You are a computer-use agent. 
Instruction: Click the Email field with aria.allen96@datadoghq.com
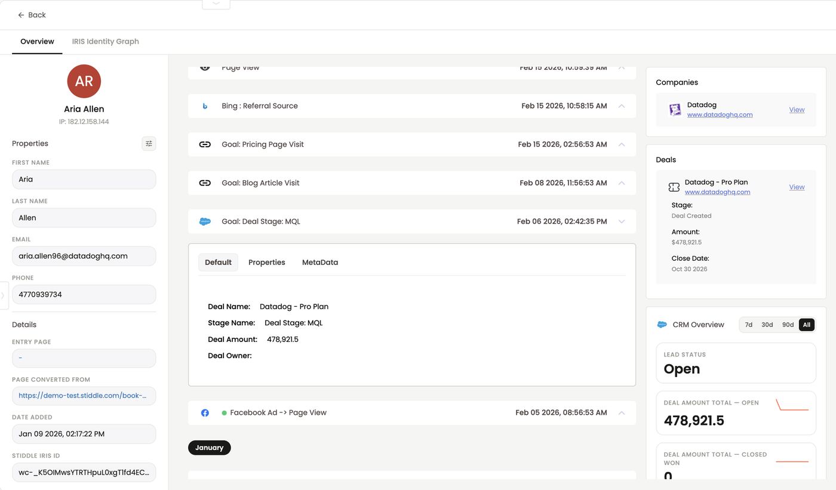coord(84,256)
